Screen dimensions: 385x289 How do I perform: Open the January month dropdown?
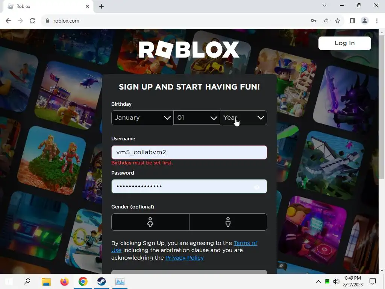142,118
